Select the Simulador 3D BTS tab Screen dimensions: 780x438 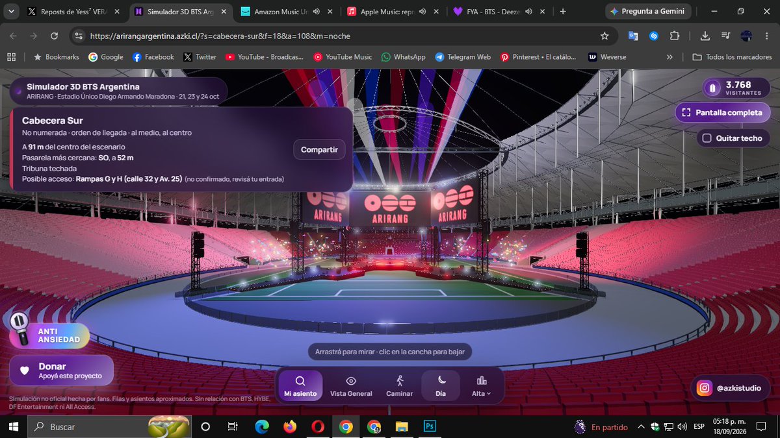[180, 12]
